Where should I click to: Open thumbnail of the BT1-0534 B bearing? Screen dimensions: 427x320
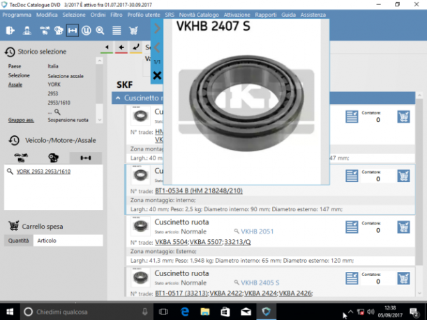tap(140, 175)
